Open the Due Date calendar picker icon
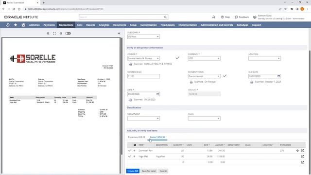The width and height of the screenshot is (311, 175). [279, 76]
